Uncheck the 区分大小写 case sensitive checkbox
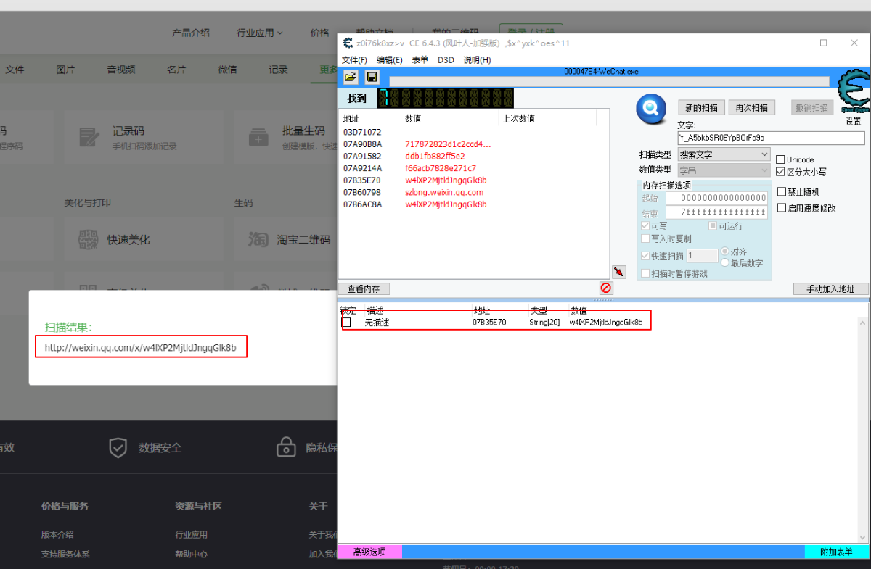 780,172
